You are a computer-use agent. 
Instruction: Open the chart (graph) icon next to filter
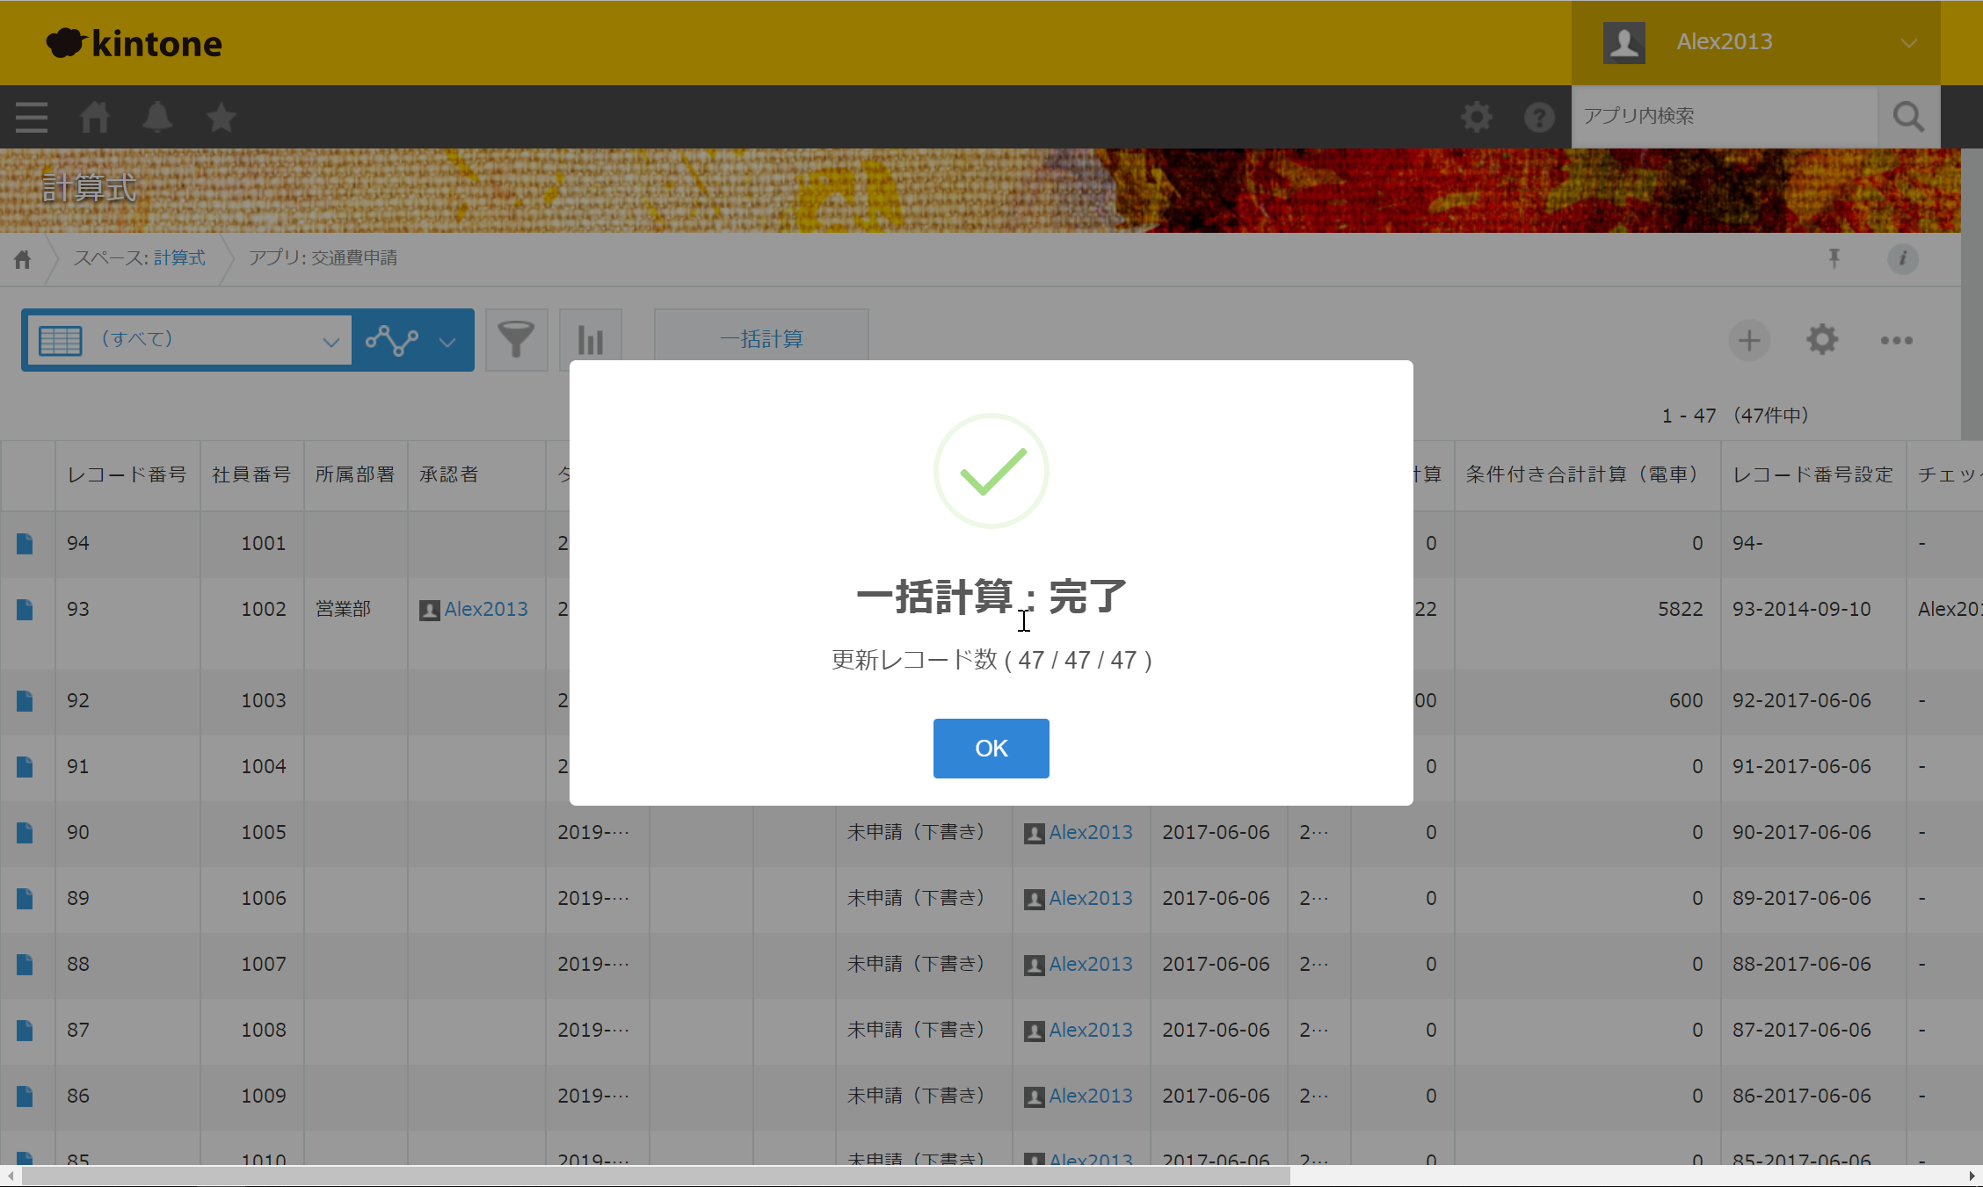coord(590,339)
